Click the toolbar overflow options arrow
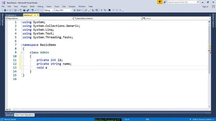 (x=123, y=11)
